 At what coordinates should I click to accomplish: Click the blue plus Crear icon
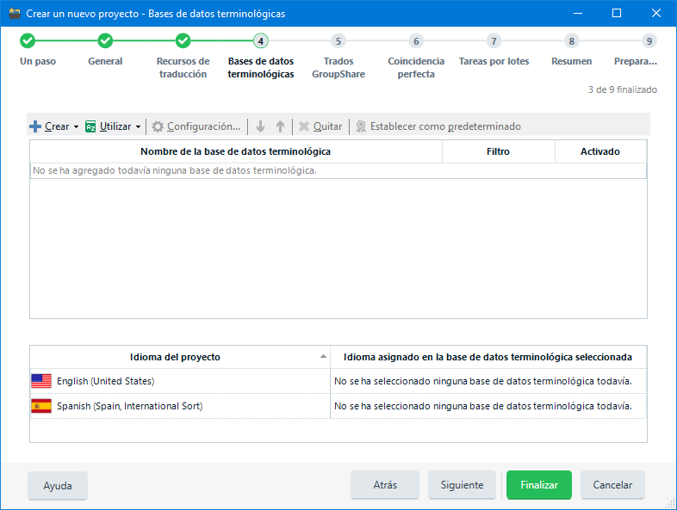pyautogui.click(x=35, y=126)
